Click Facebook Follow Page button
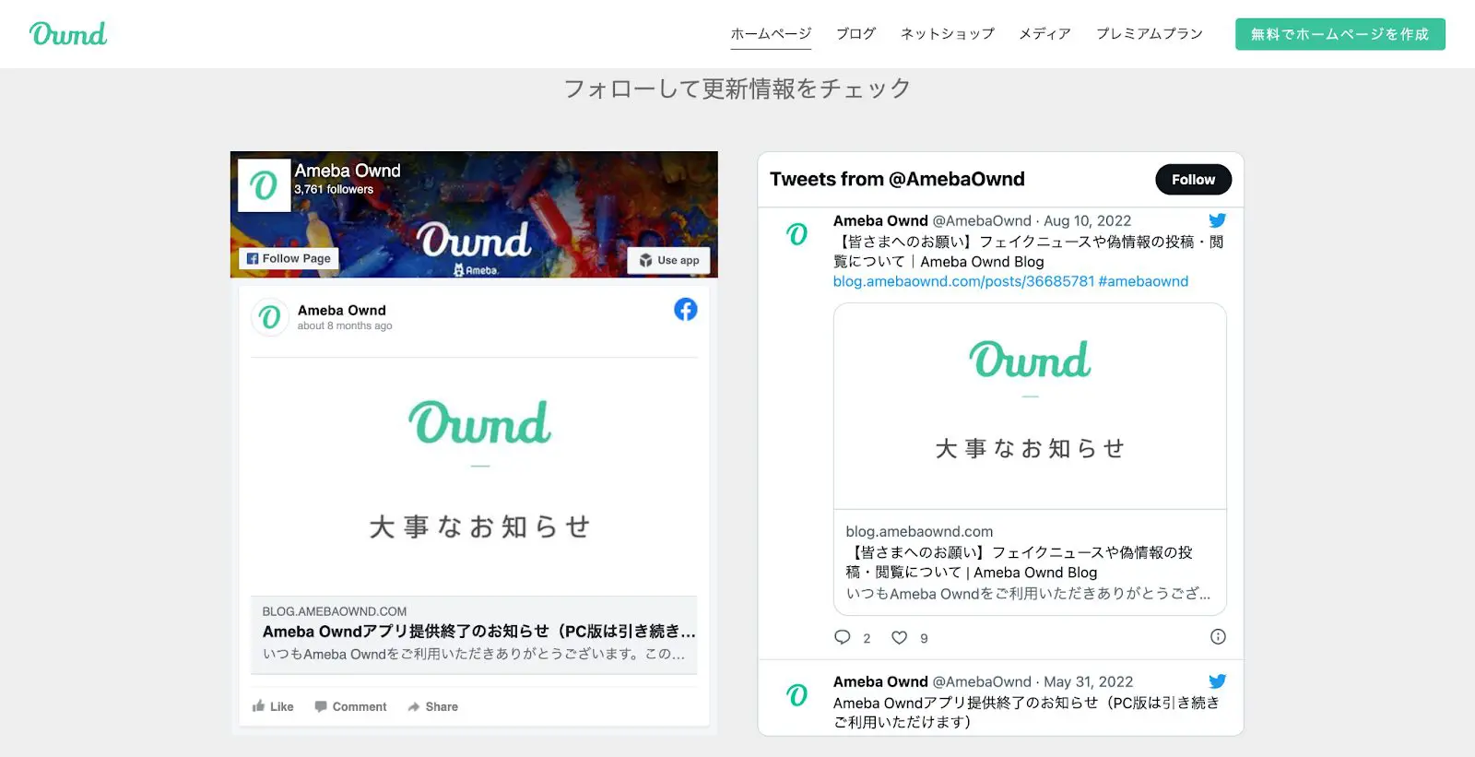This screenshot has height=757, width=1475. tap(289, 259)
